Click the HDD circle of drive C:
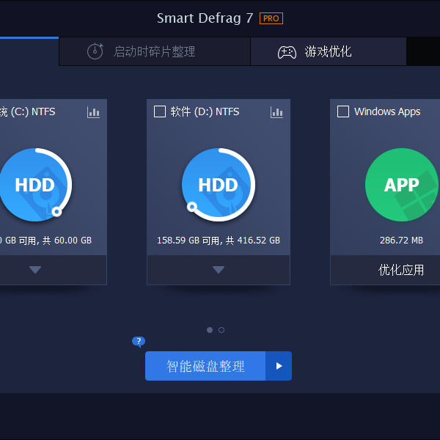The height and width of the screenshot is (440, 440). click(x=34, y=185)
